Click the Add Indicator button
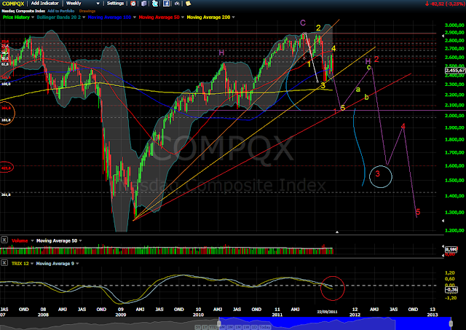Viewport: 466px width, 330px height. [44, 3]
